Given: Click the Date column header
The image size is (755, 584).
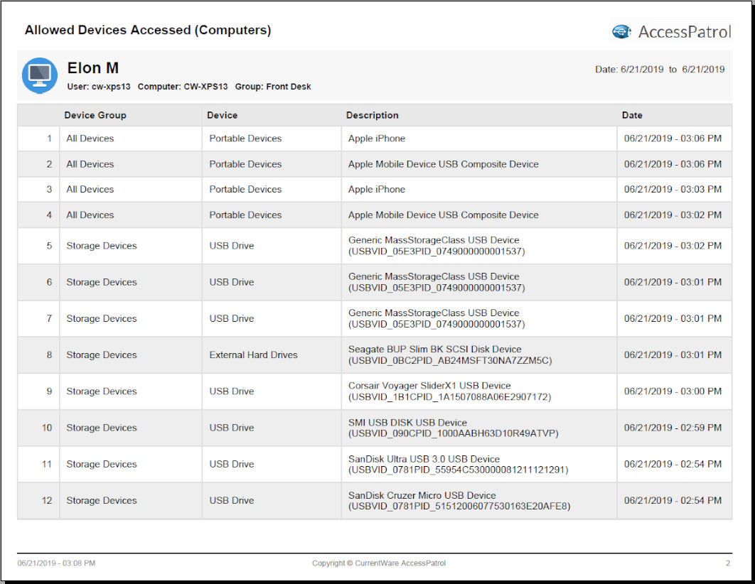Looking at the screenshot, I should coord(632,115).
